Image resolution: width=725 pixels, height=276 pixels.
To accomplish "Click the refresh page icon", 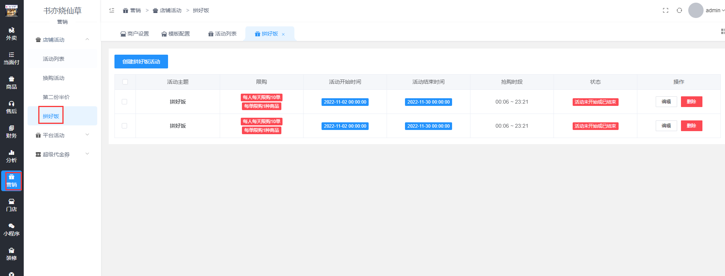I will pyautogui.click(x=679, y=10).
